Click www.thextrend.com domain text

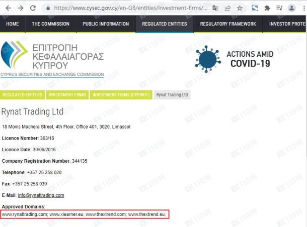click(x=106, y=214)
